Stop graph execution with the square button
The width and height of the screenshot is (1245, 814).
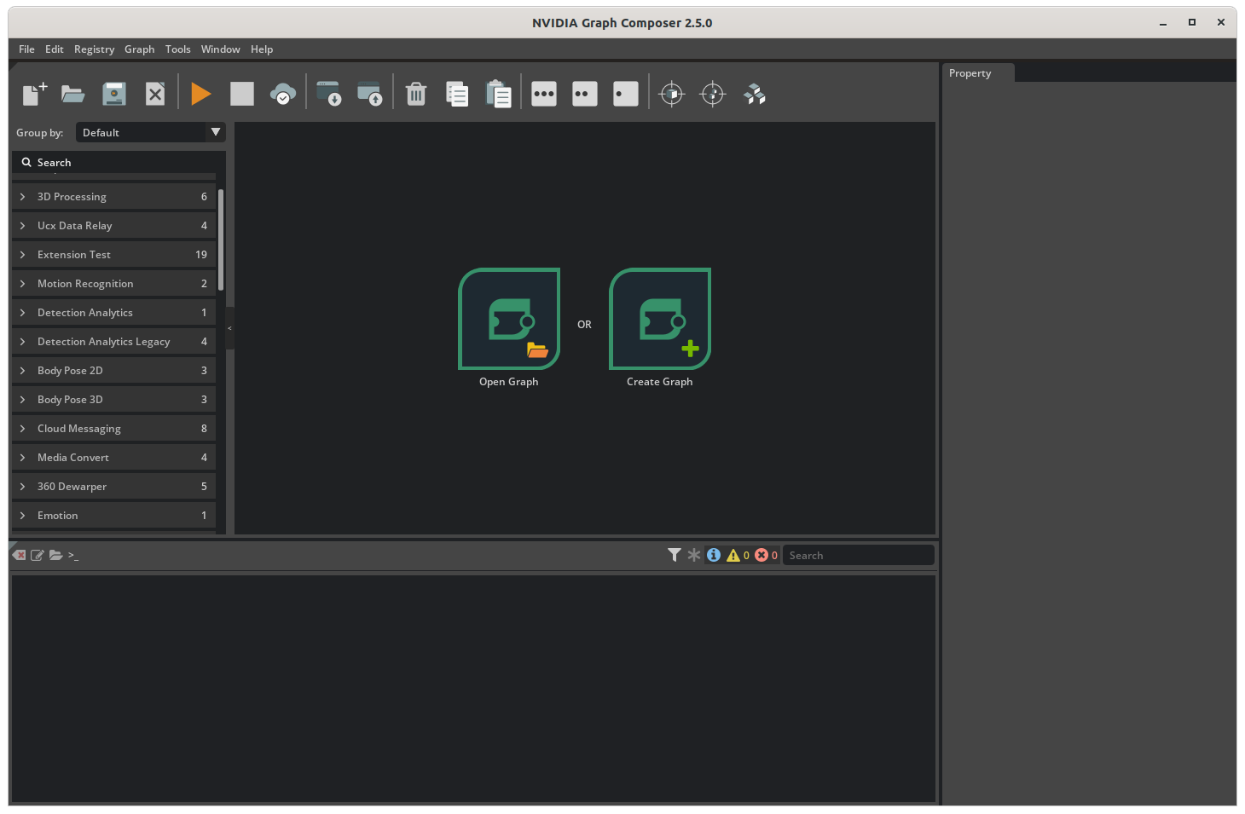pos(242,94)
